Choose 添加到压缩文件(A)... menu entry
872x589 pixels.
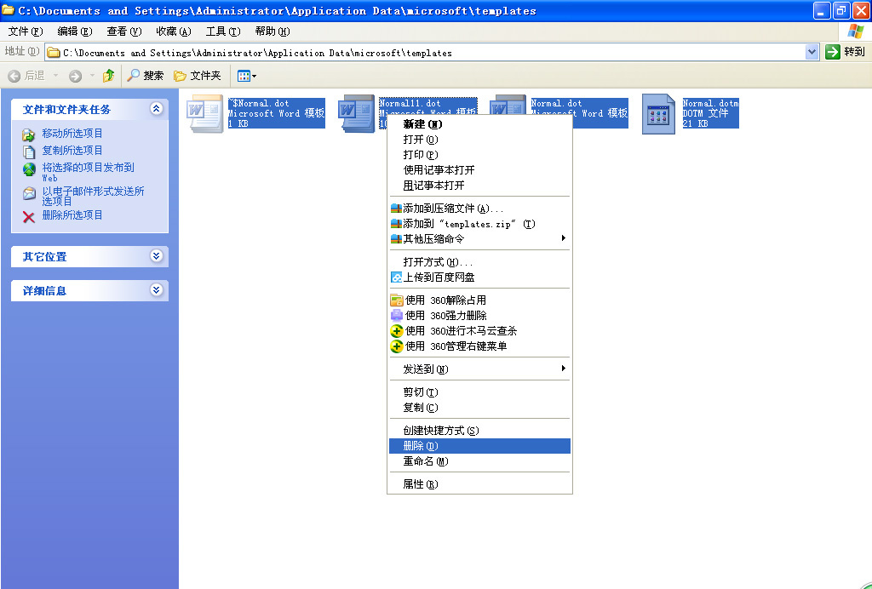479,209
